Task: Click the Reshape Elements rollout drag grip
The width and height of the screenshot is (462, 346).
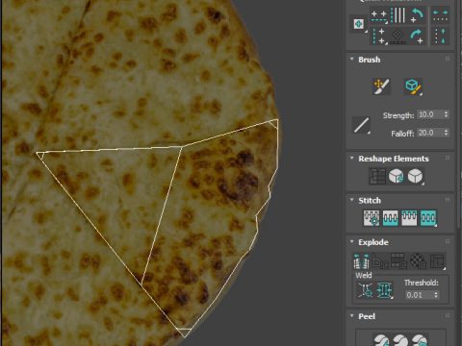Action: pyautogui.click(x=448, y=158)
